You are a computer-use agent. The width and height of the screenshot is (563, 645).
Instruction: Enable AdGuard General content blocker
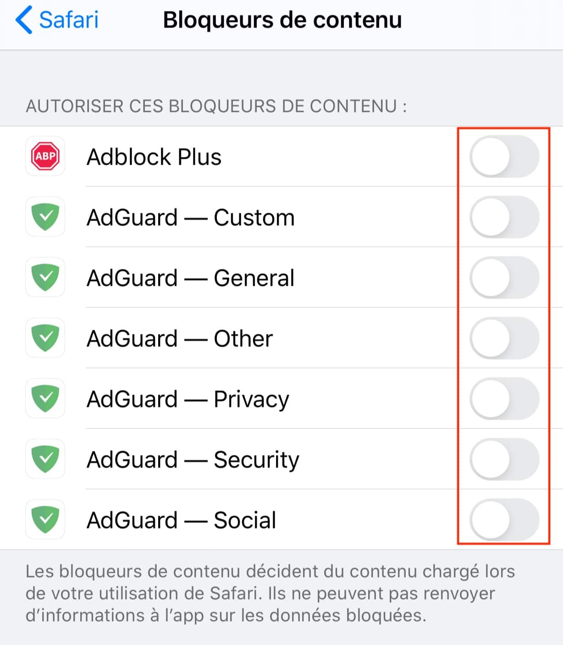tap(504, 278)
